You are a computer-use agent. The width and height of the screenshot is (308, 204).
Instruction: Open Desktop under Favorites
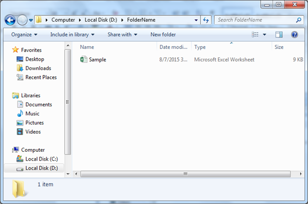coord(35,59)
